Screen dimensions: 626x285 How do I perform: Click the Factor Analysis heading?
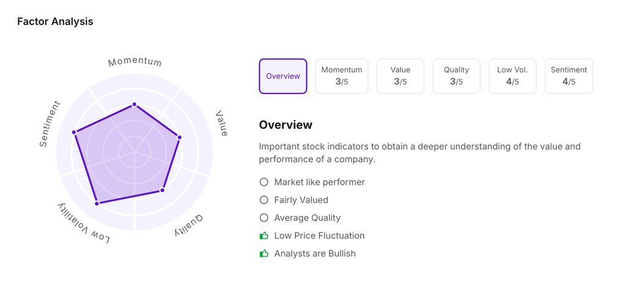[x=55, y=21]
